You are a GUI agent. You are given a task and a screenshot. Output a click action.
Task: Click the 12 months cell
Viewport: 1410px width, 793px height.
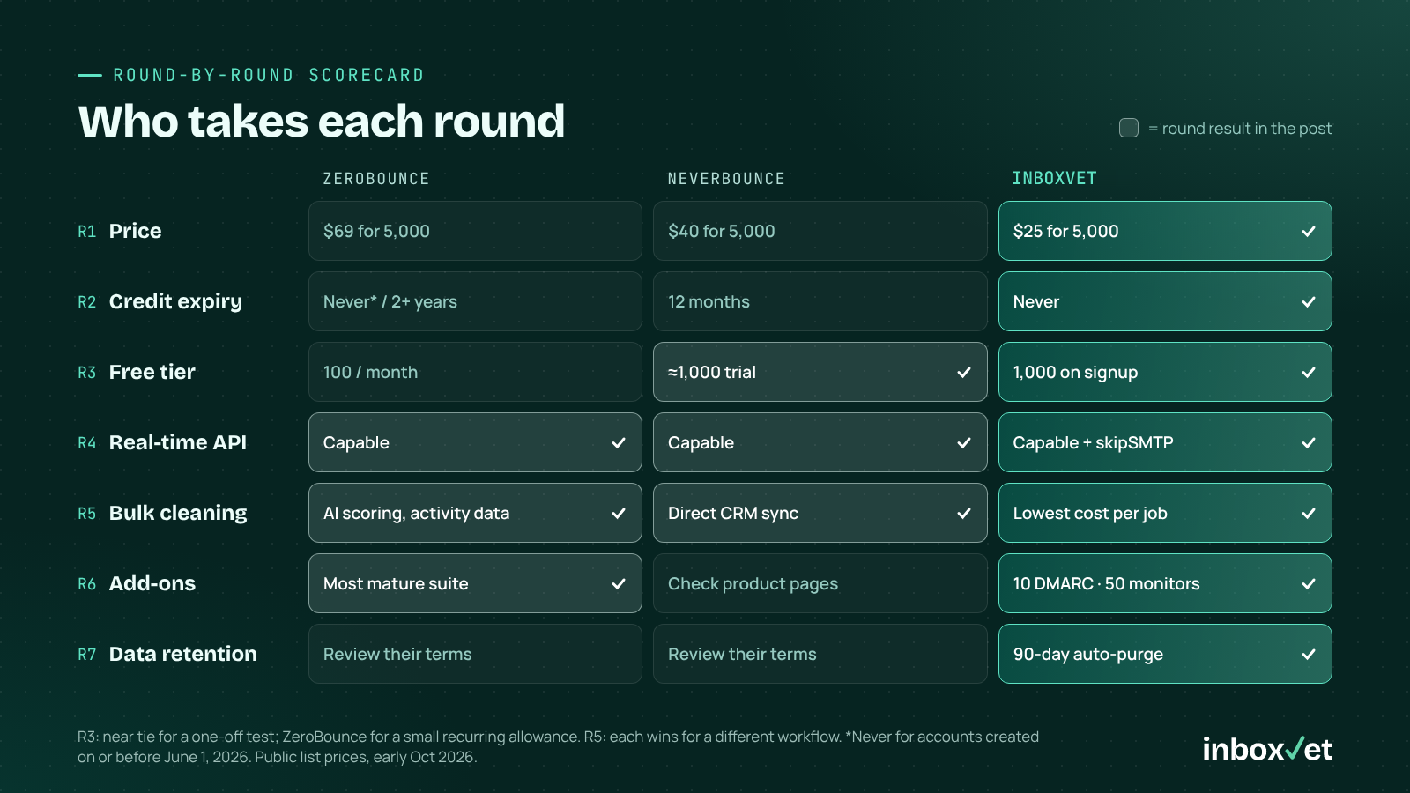tap(820, 301)
